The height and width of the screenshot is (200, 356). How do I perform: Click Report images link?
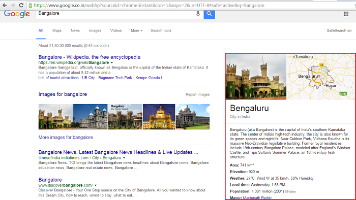click(x=197, y=94)
